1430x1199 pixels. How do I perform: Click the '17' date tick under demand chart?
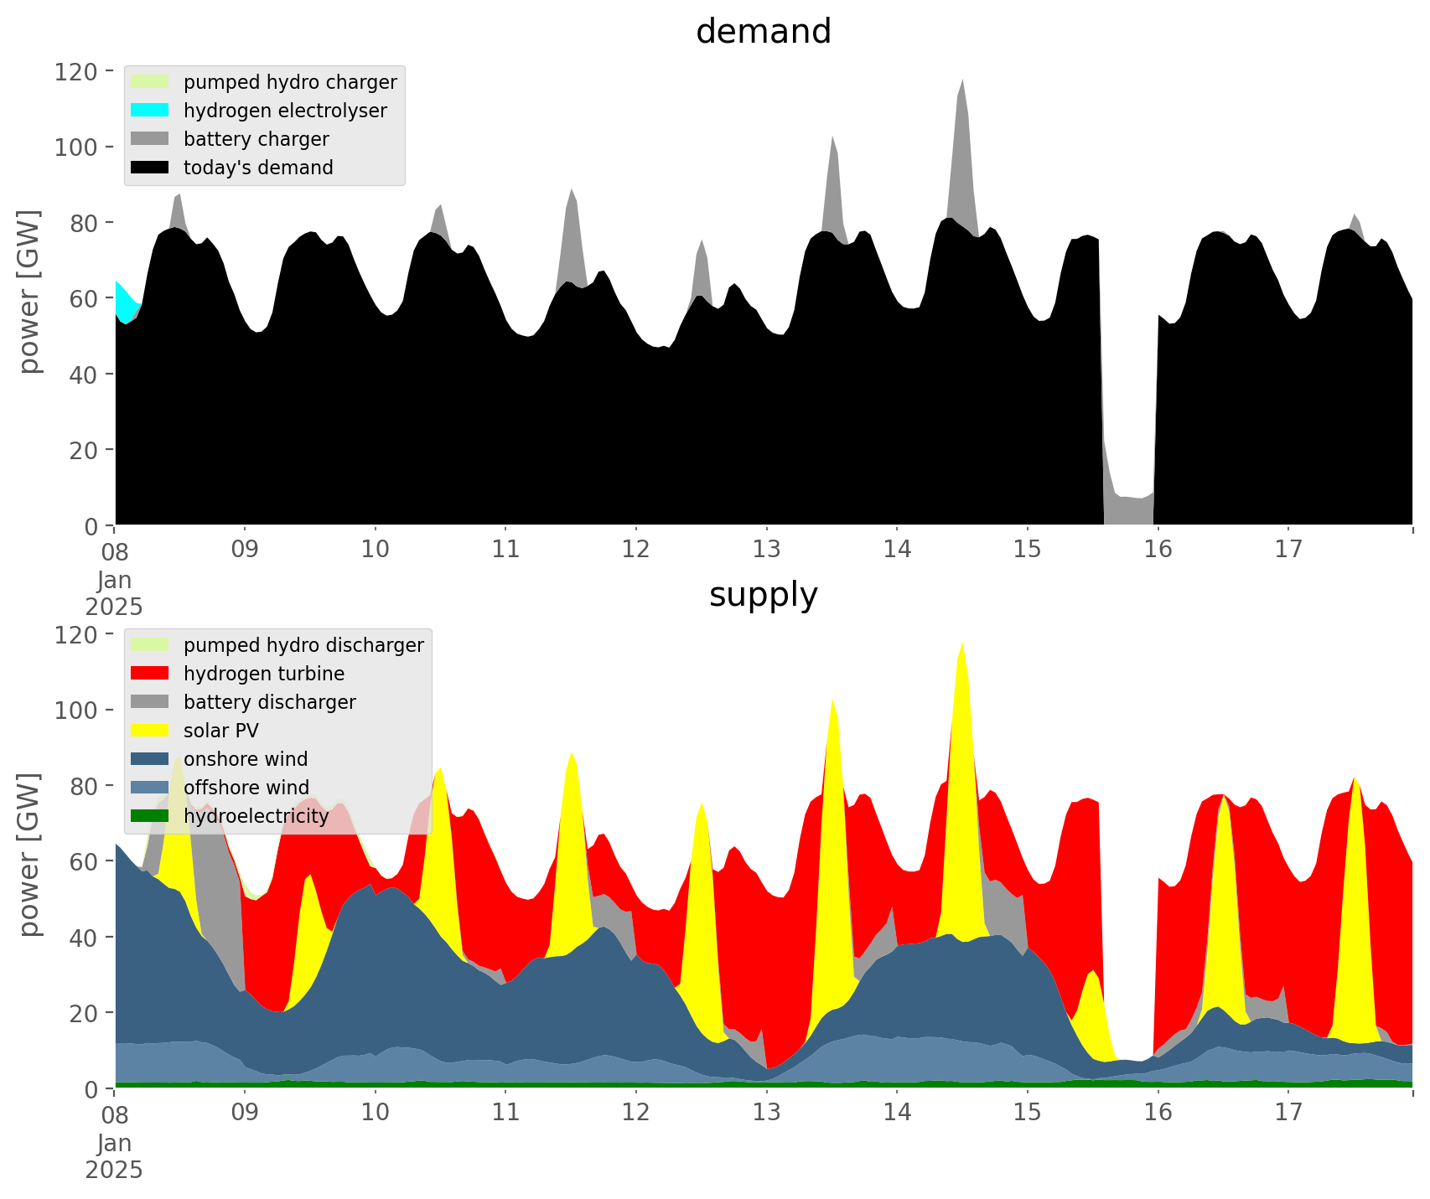pos(1288,550)
